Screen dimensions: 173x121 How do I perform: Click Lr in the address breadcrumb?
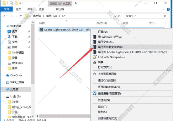click(x=64, y=16)
